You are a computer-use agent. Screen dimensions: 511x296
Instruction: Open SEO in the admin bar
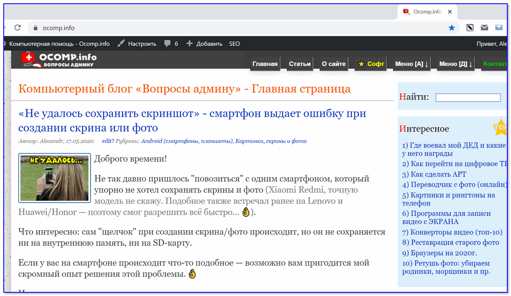(x=234, y=44)
